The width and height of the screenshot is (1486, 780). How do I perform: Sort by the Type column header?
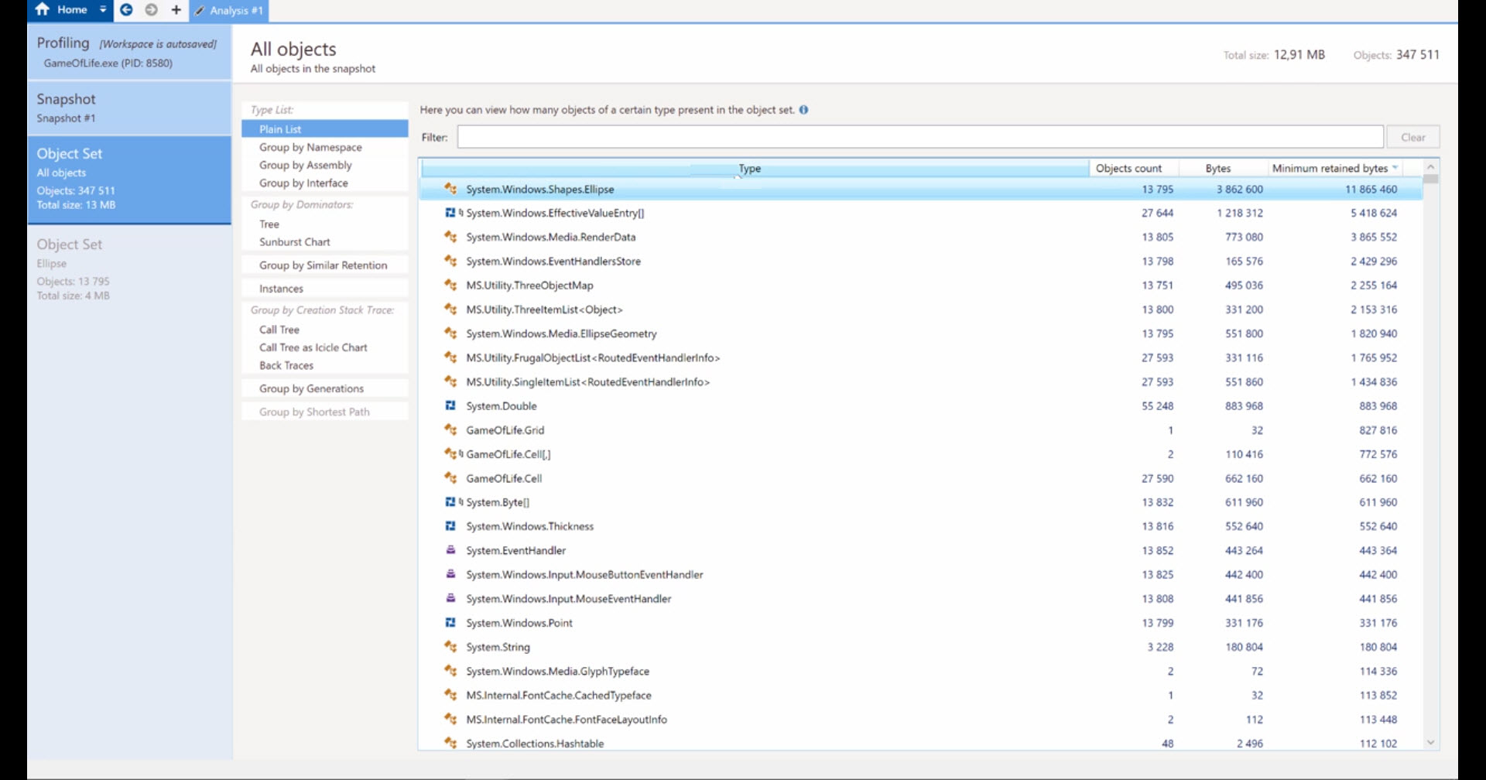point(755,168)
